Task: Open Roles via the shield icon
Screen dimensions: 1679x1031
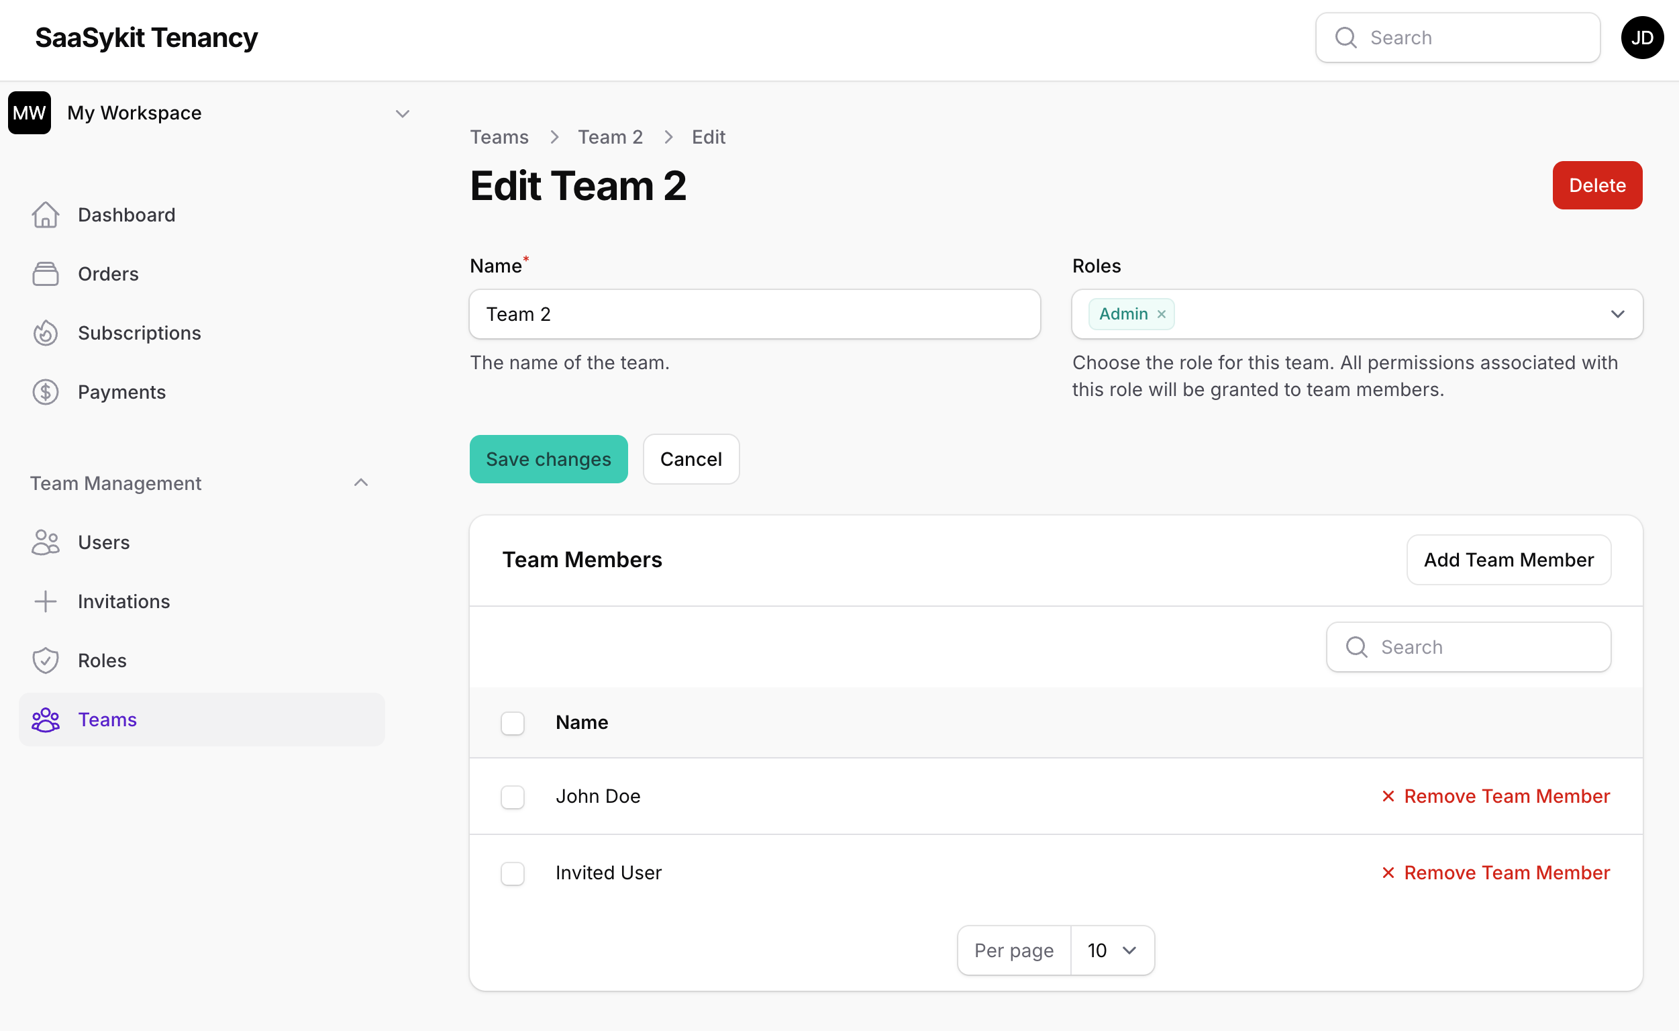Action: pyautogui.click(x=45, y=660)
